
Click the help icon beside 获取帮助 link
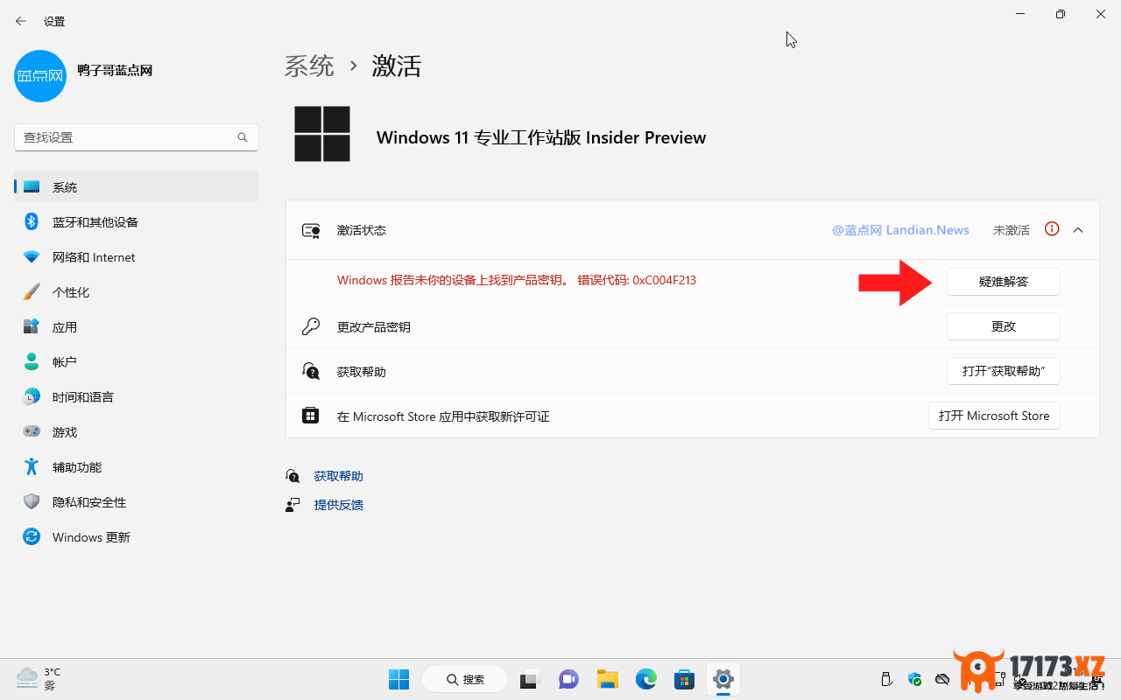coord(293,476)
